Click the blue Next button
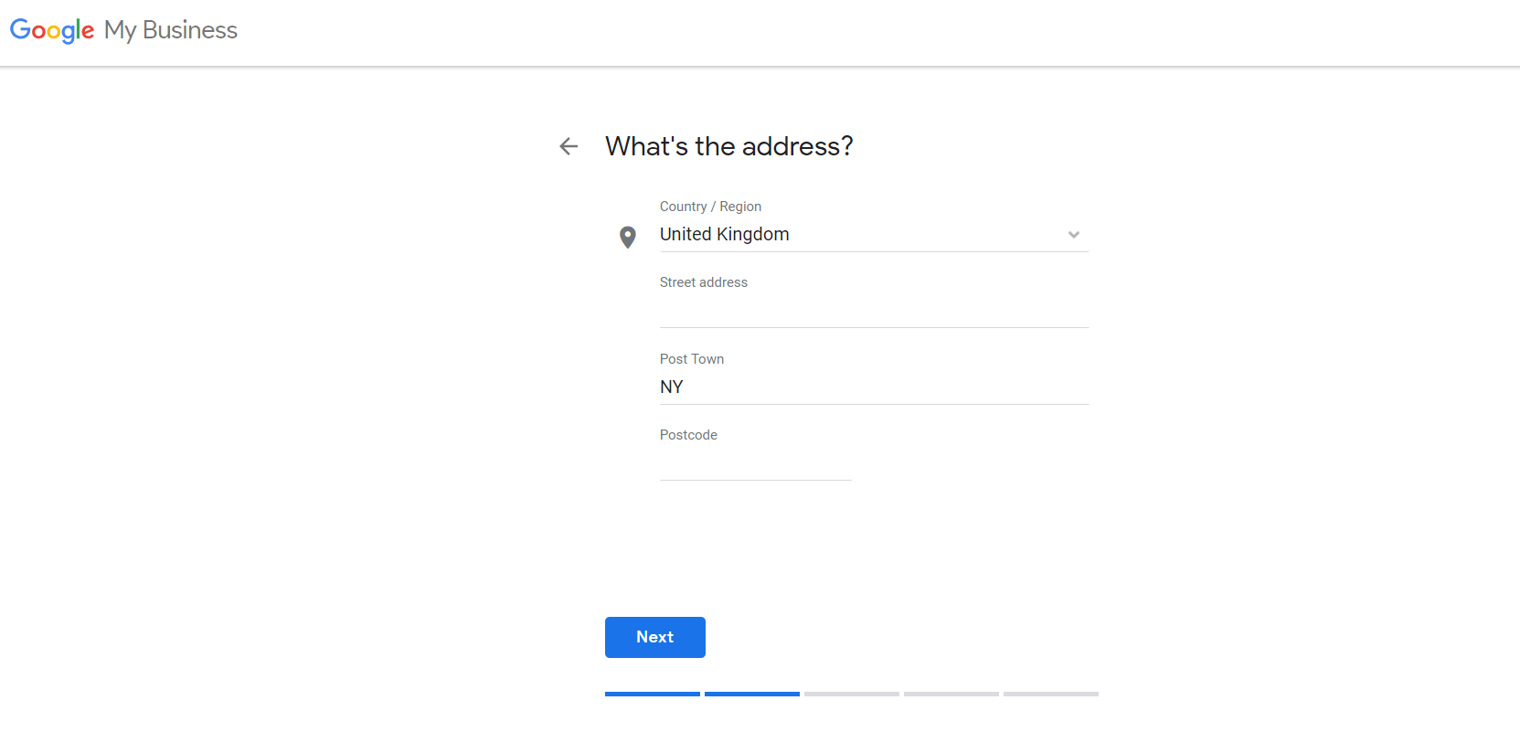1520x732 pixels. pyautogui.click(x=655, y=637)
